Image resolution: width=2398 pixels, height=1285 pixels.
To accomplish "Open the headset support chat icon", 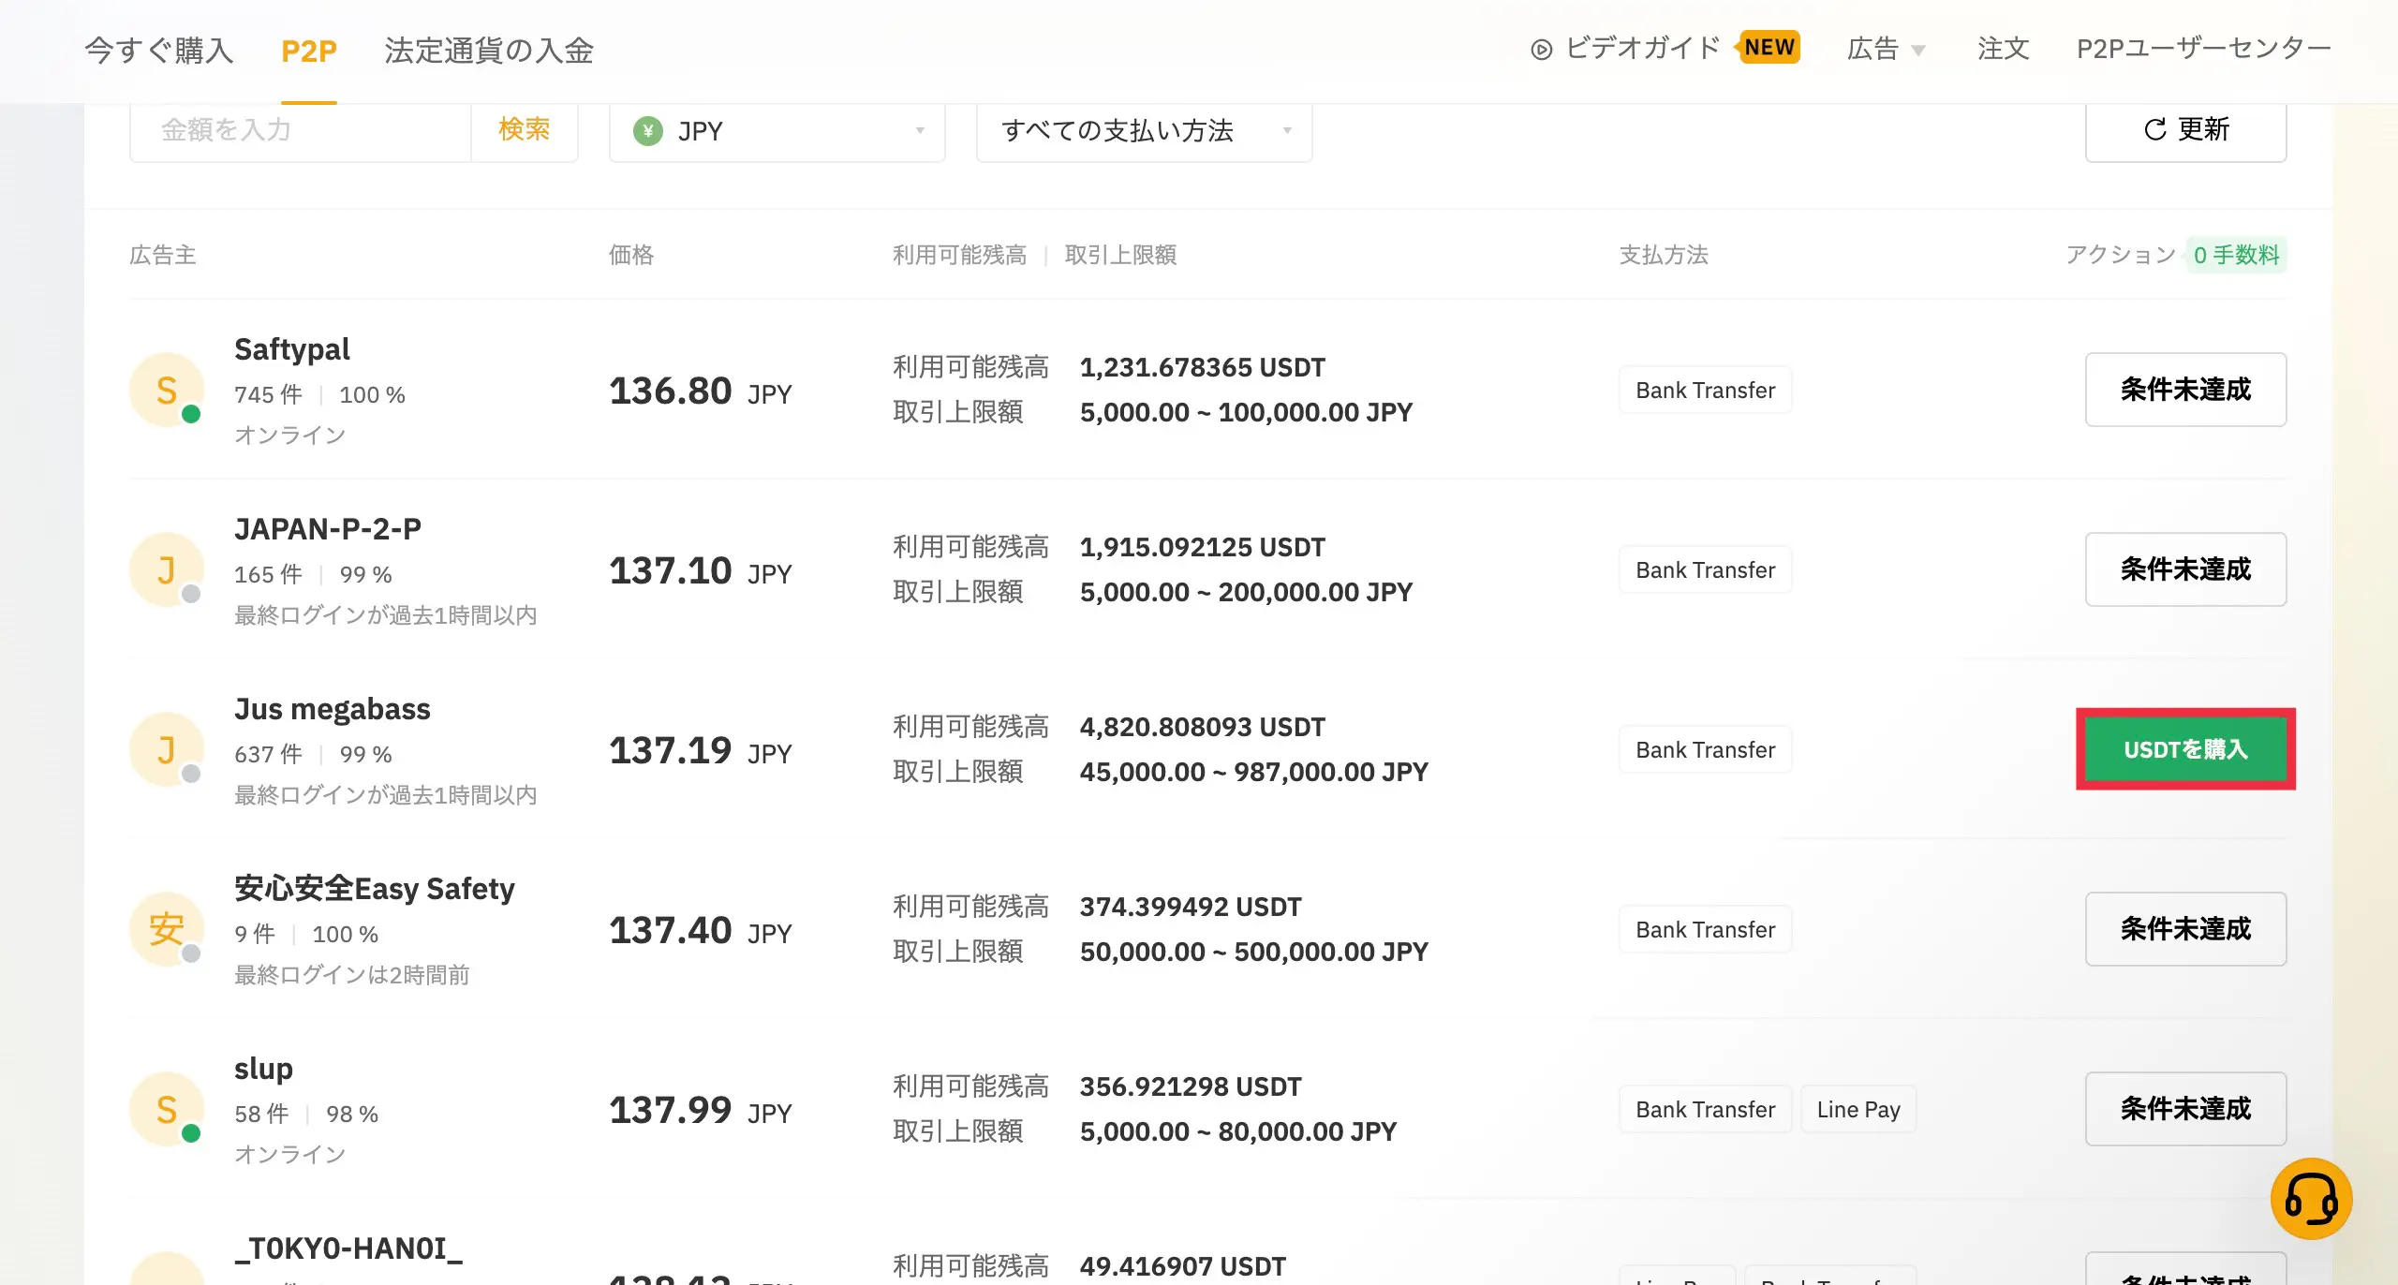I will [x=2310, y=1198].
